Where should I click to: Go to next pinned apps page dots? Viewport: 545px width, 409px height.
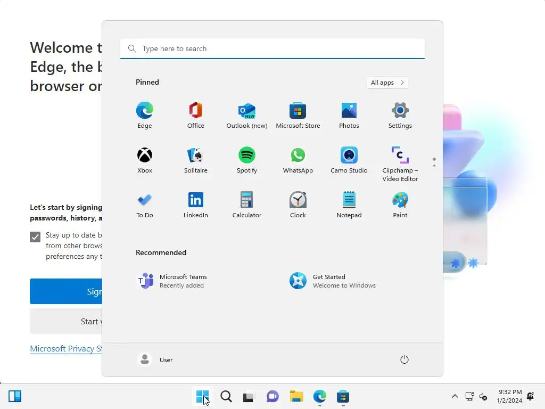434,162
